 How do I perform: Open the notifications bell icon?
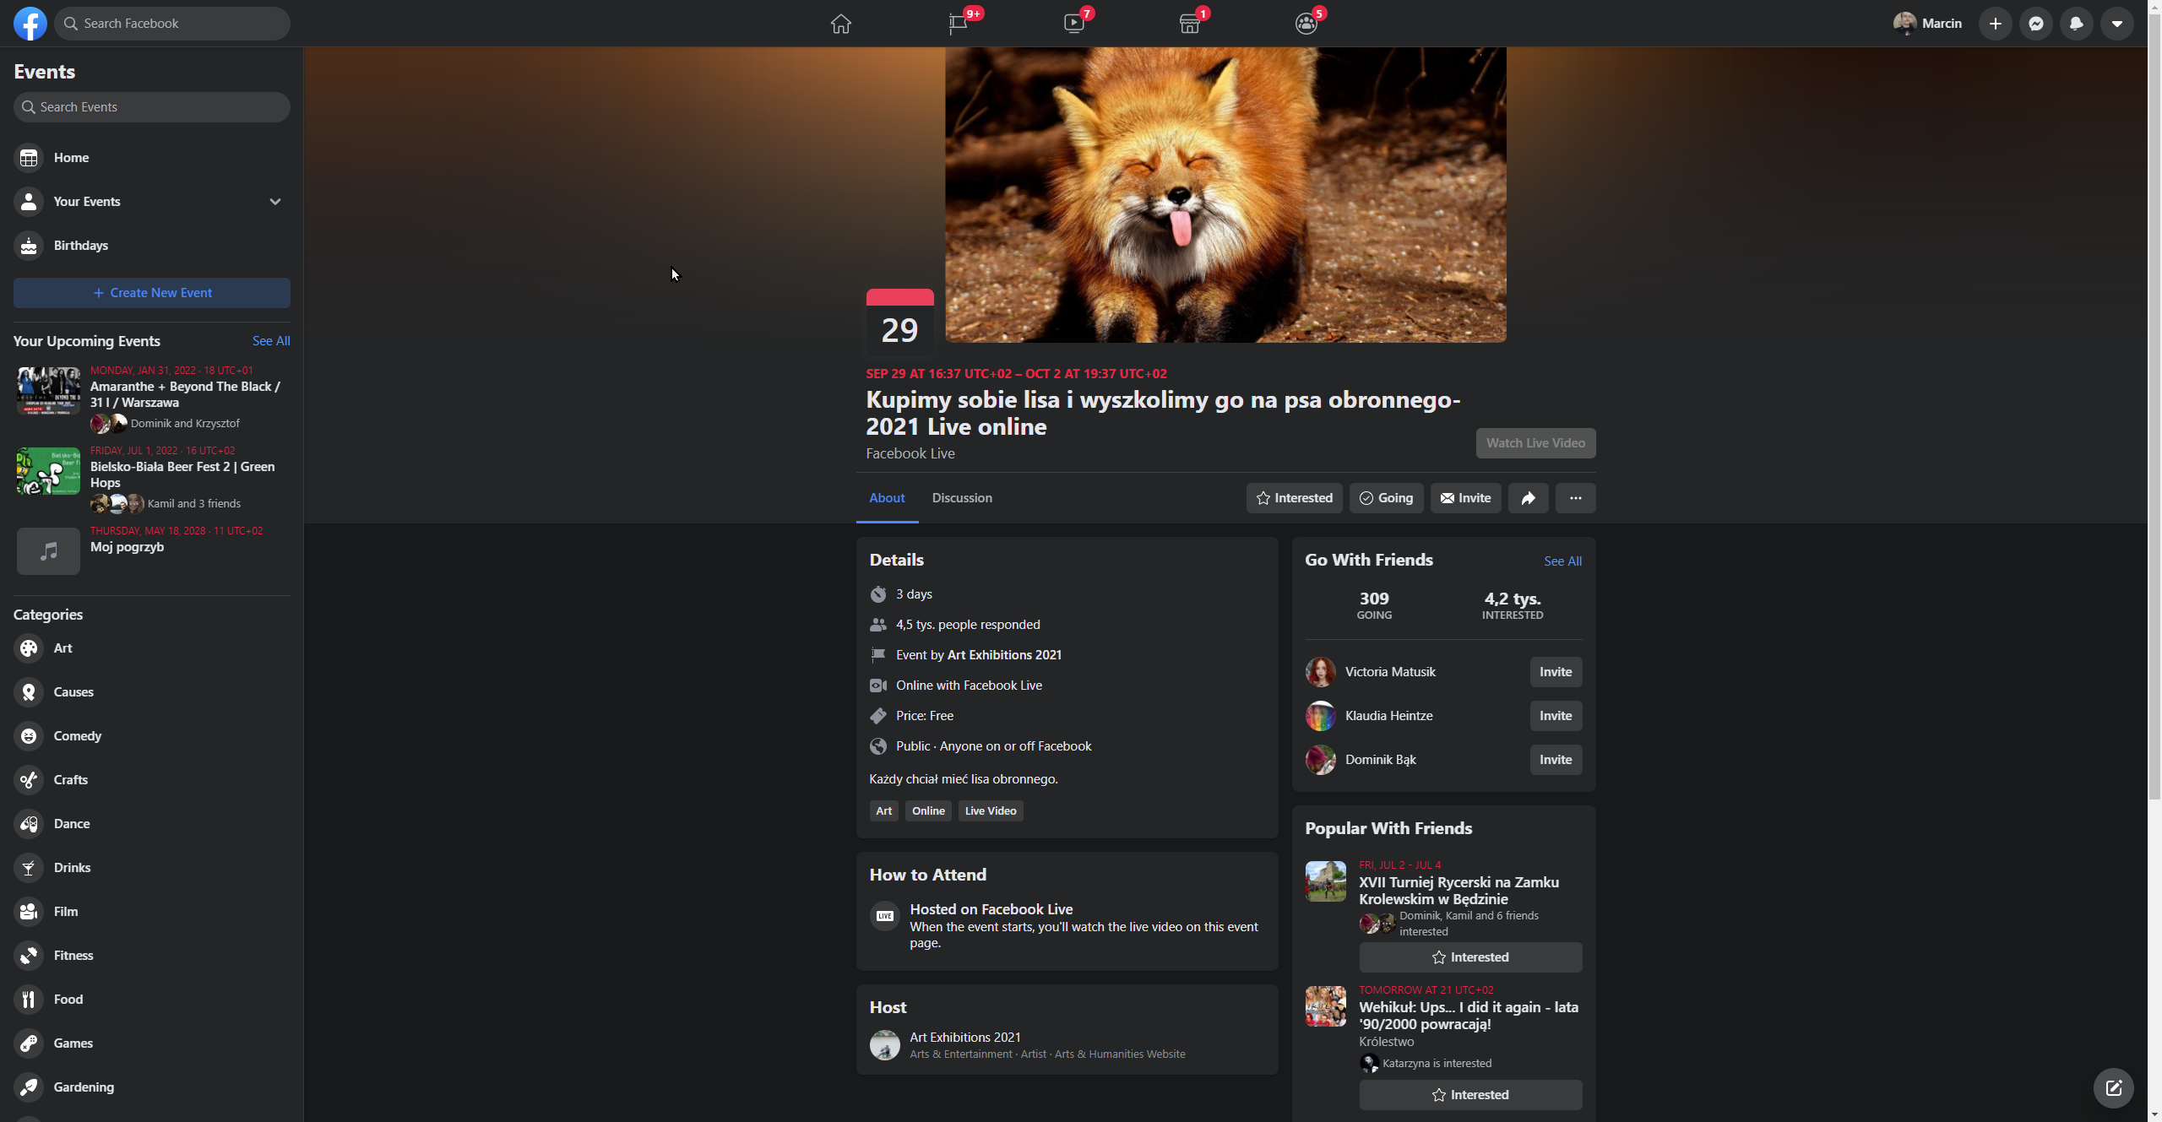click(x=2077, y=24)
